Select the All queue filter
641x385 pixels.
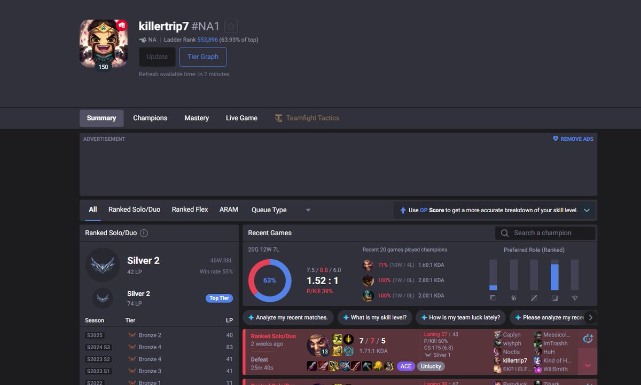93,210
